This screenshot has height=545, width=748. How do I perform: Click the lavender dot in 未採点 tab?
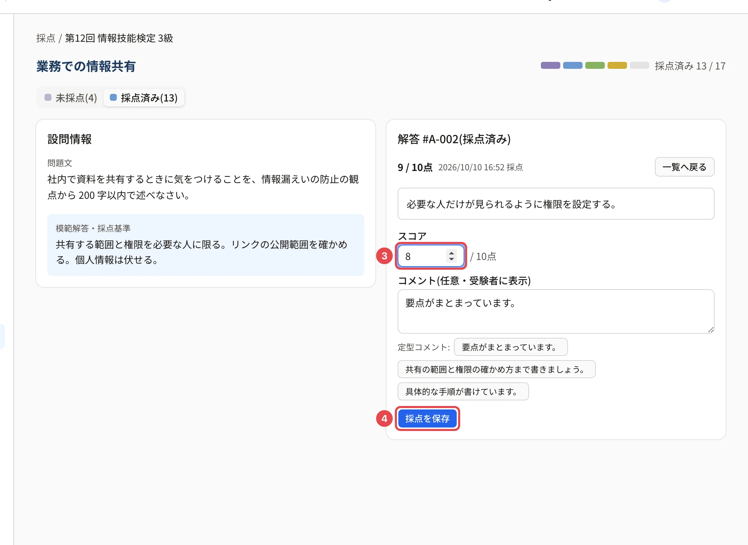pos(48,97)
